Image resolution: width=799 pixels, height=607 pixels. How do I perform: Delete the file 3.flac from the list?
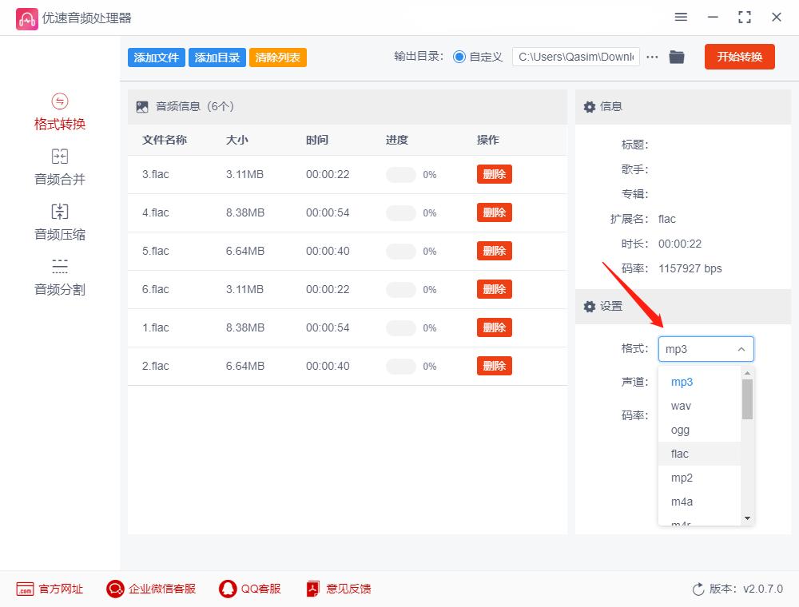click(494, 174)
